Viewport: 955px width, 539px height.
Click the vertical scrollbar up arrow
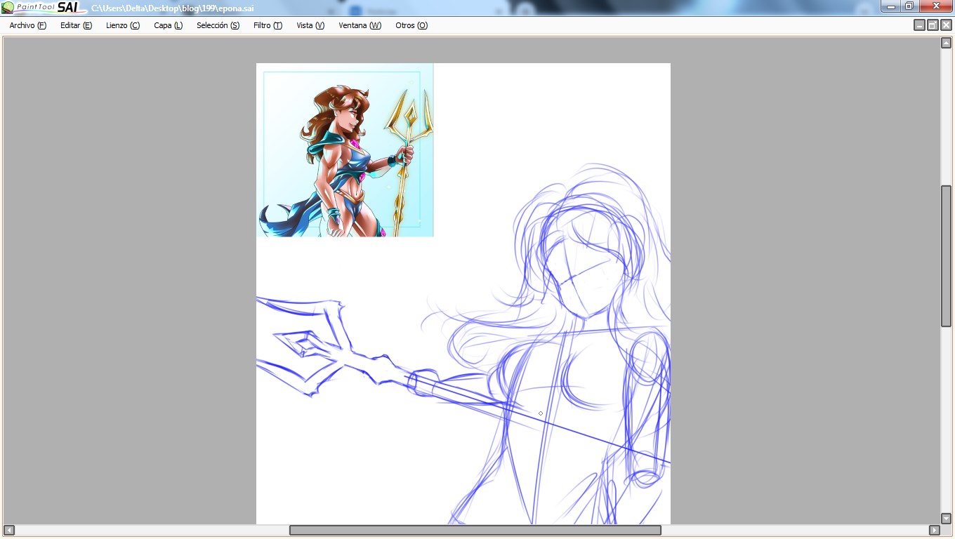946,43
